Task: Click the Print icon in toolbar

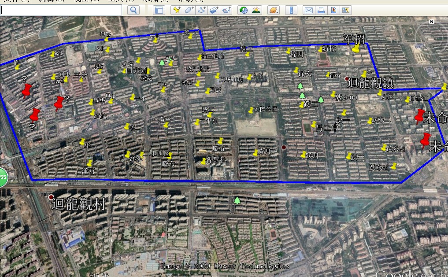Action: [321, 10]
